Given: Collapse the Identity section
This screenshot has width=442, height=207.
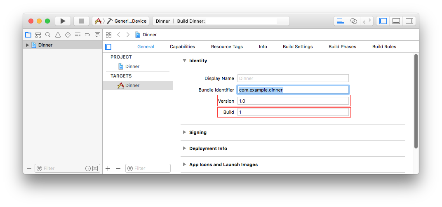Looking at the screenshot, I should pyautogui.click(x=184, y=61).
